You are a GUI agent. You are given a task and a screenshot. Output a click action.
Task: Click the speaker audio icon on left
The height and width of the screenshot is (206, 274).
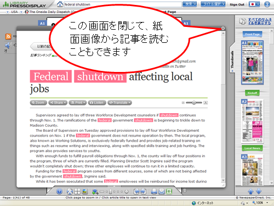click(8, 45)
